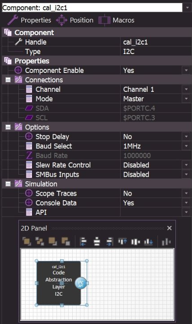Click the Align Right icon in 2D Panel toolbar

click(x=109, y=241)
